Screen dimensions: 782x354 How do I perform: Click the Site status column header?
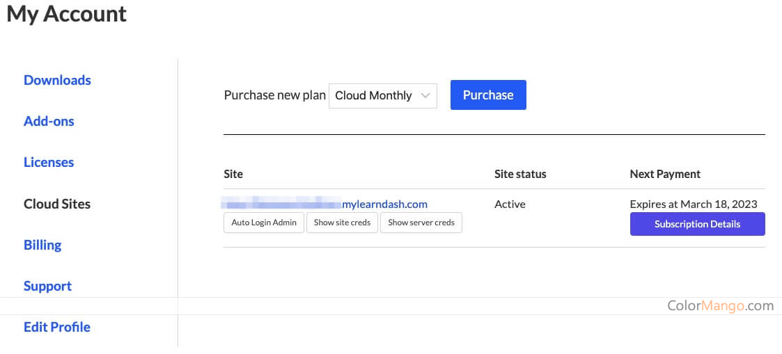pos(520,174)
